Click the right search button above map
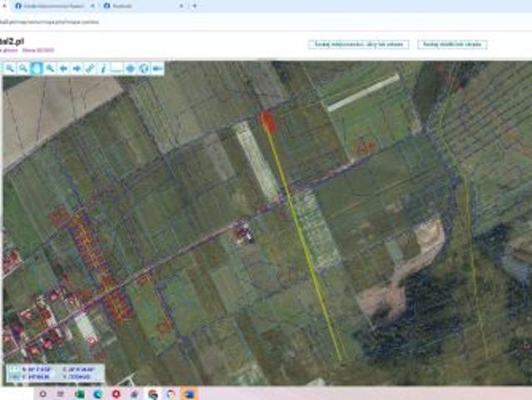Viewport: 532px width, 400px height. coord(452,44)
